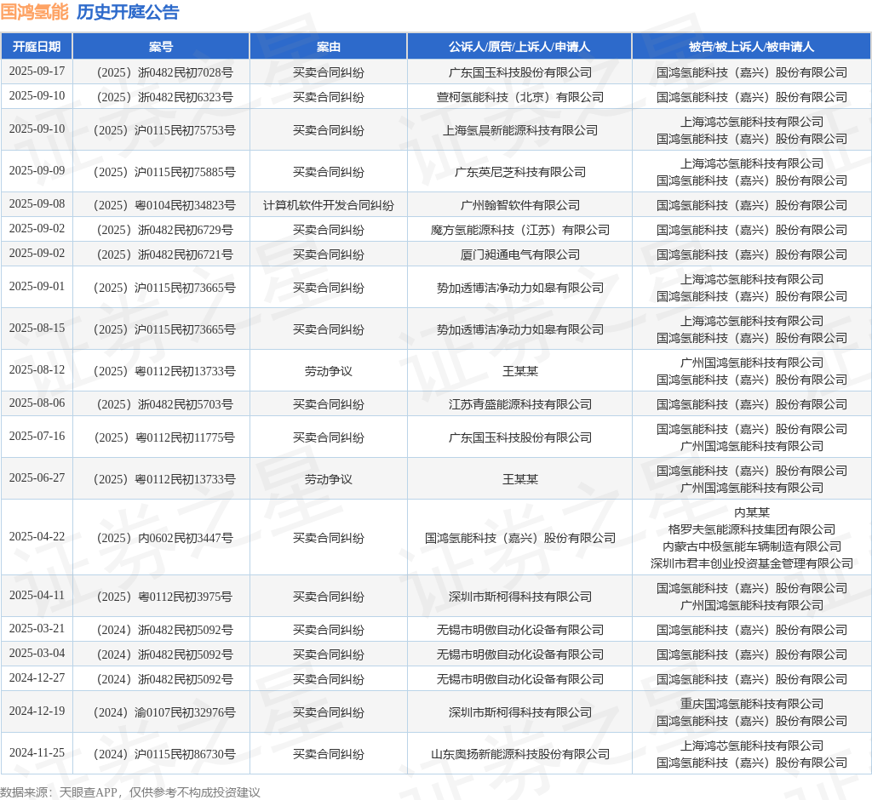Viewport: 872px width, 800px height.
Task: Click defendant 深圳市君丰创业投资基金管理有限公司
Action: pos(751,563)
